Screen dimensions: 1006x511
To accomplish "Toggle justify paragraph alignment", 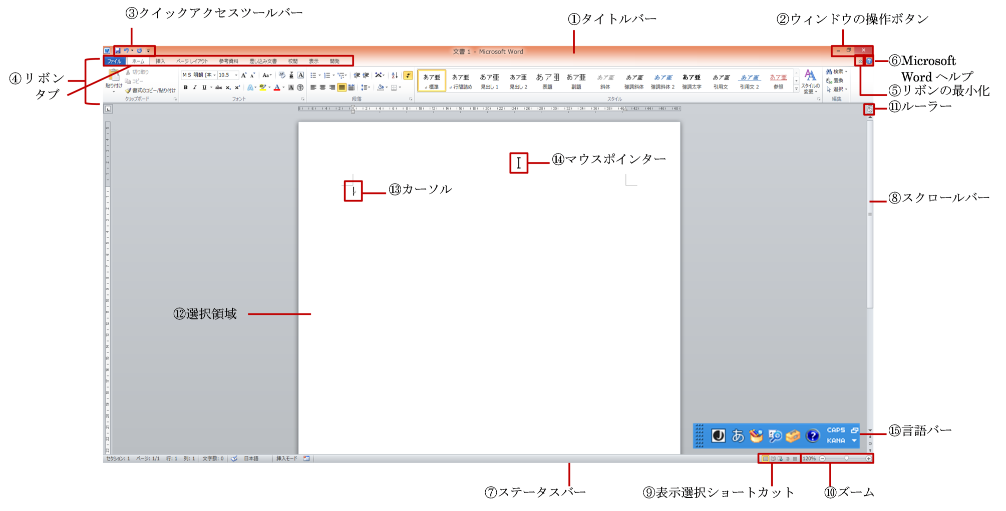I will click(x=342, y=87).
